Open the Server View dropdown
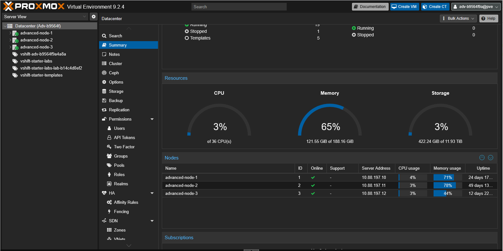 (84, 17)
